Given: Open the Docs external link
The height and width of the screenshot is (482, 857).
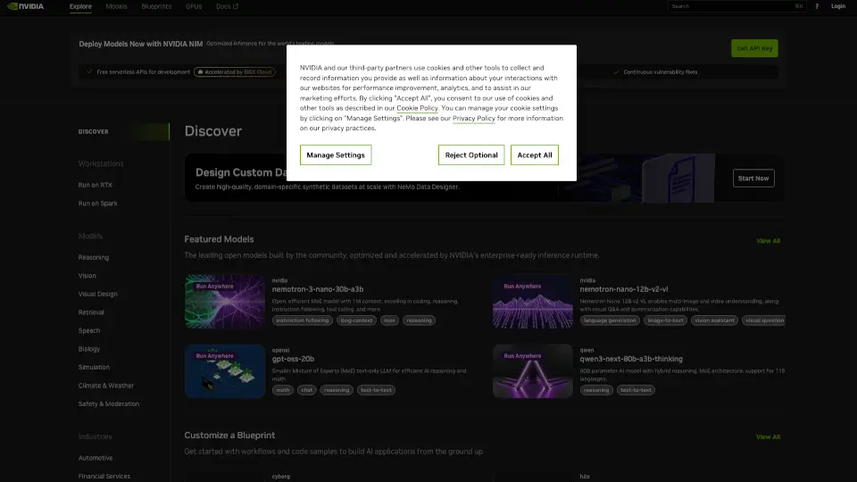Looking at the screenshot, I should (227, 6).
